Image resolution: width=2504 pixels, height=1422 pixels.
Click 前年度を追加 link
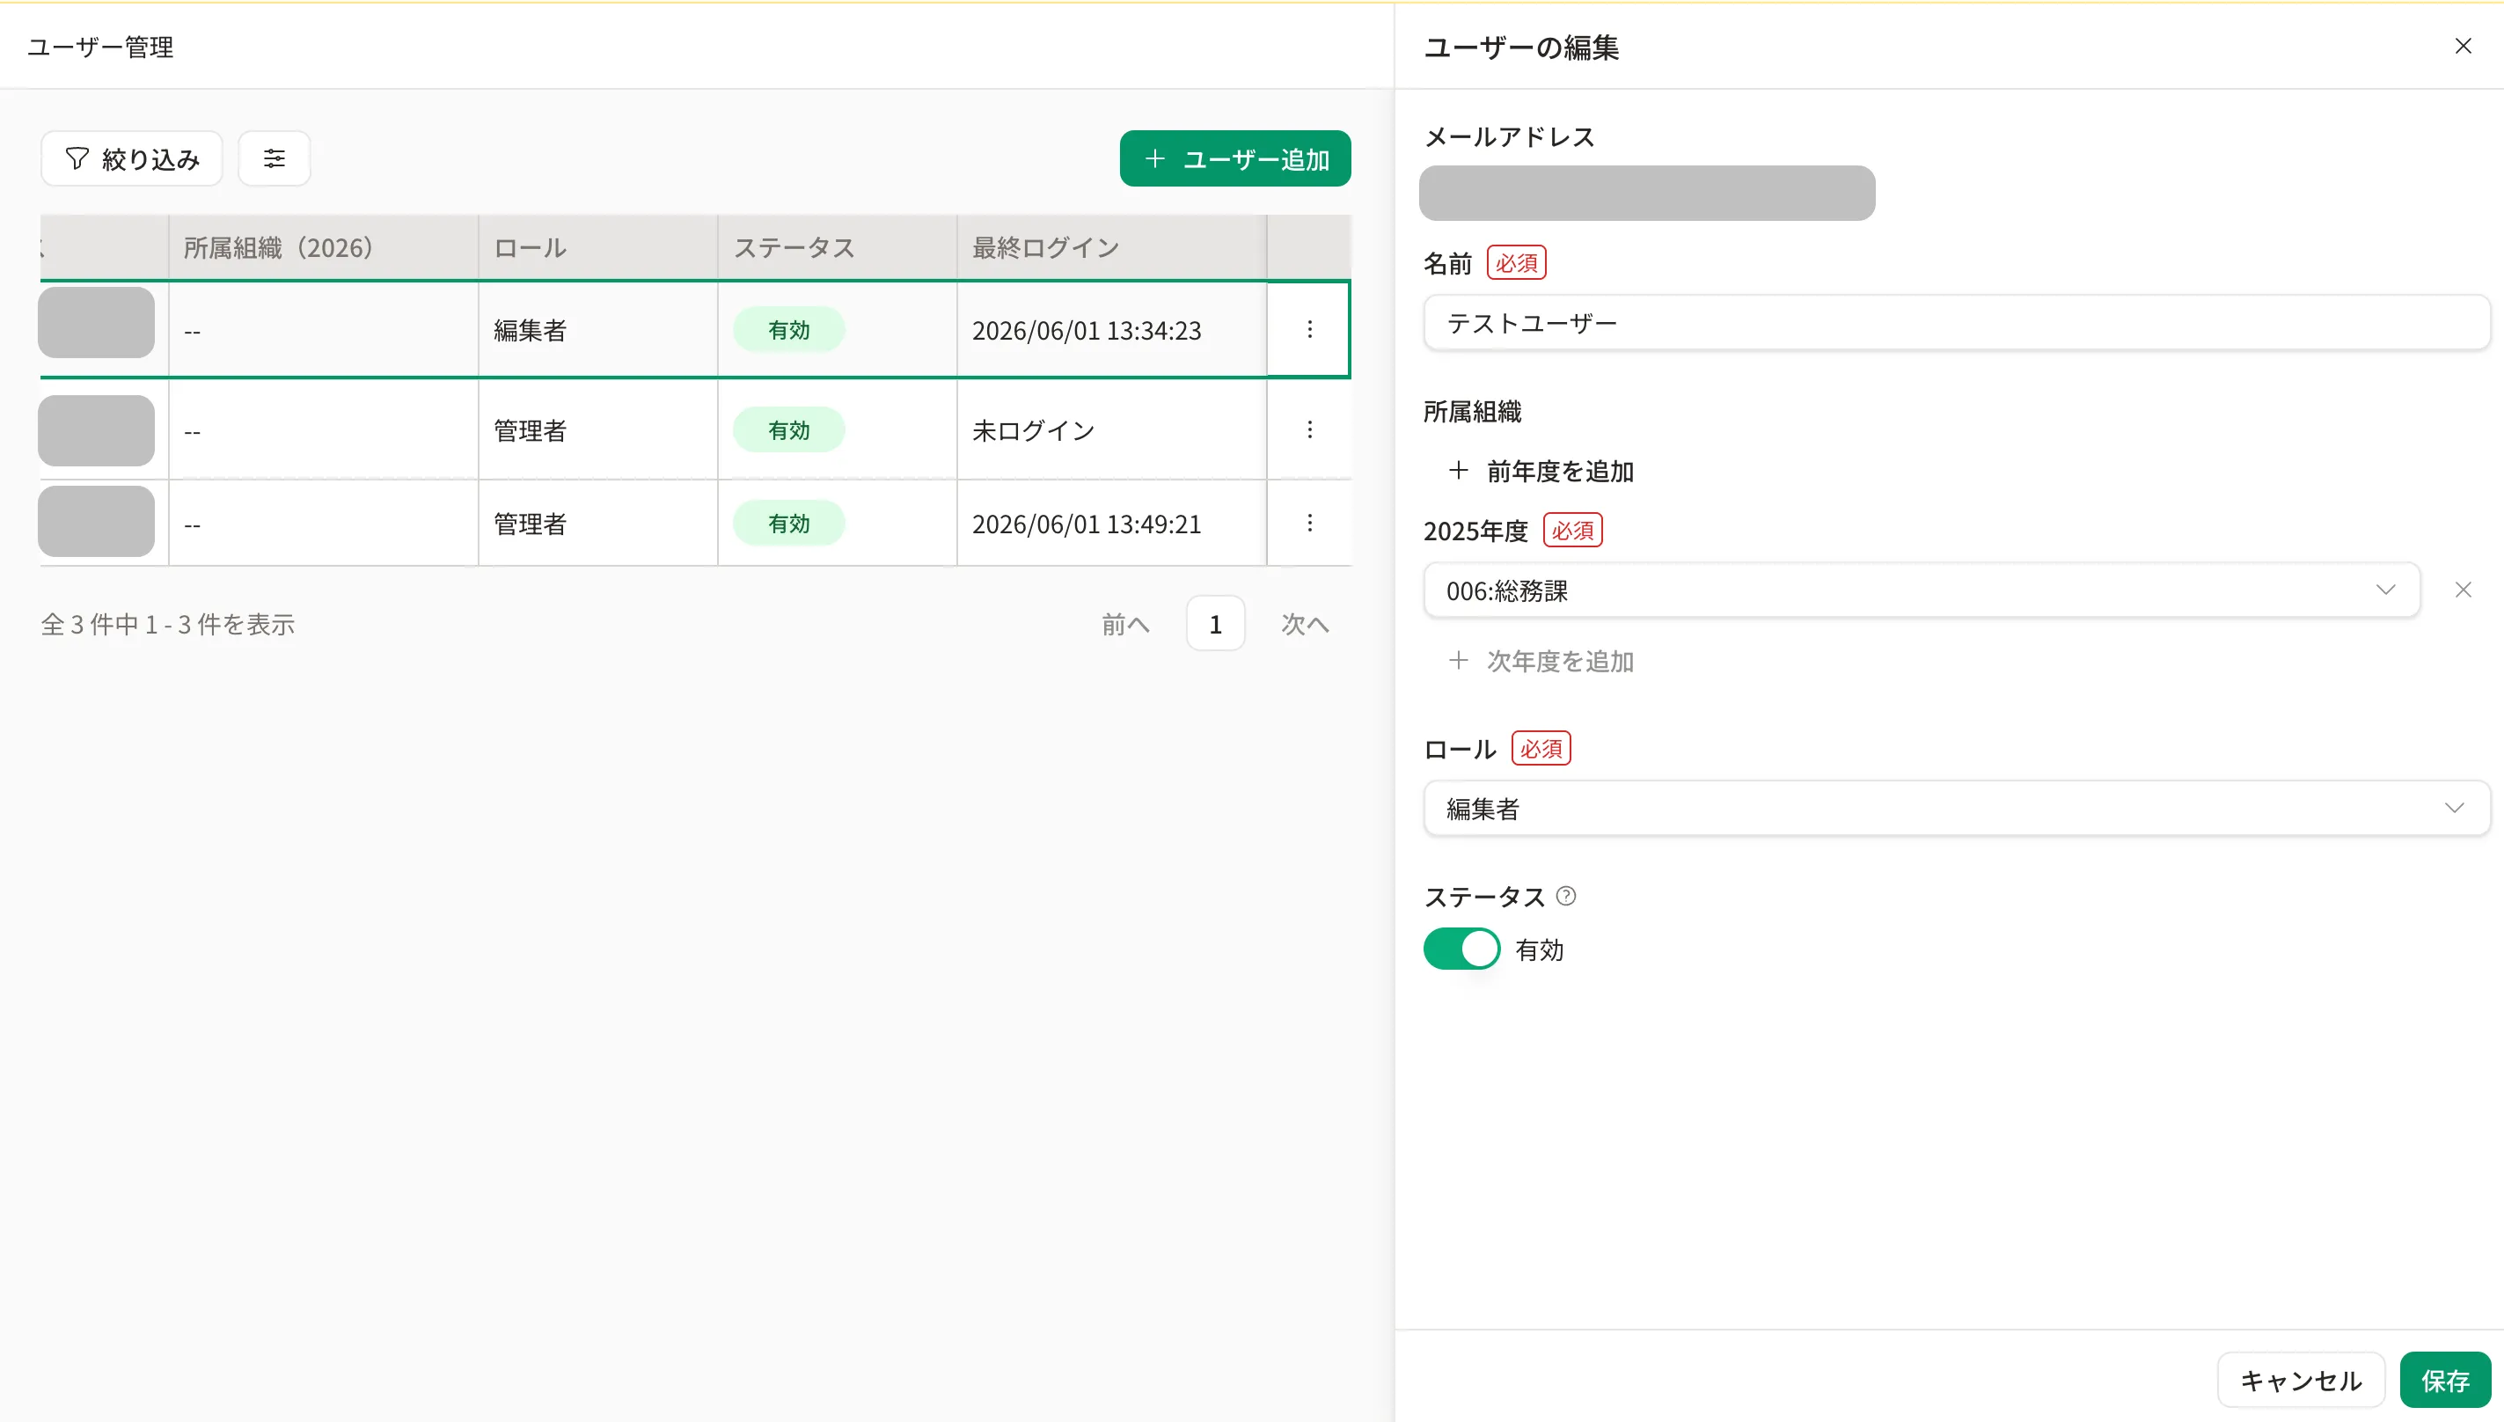click(1541, 471)
